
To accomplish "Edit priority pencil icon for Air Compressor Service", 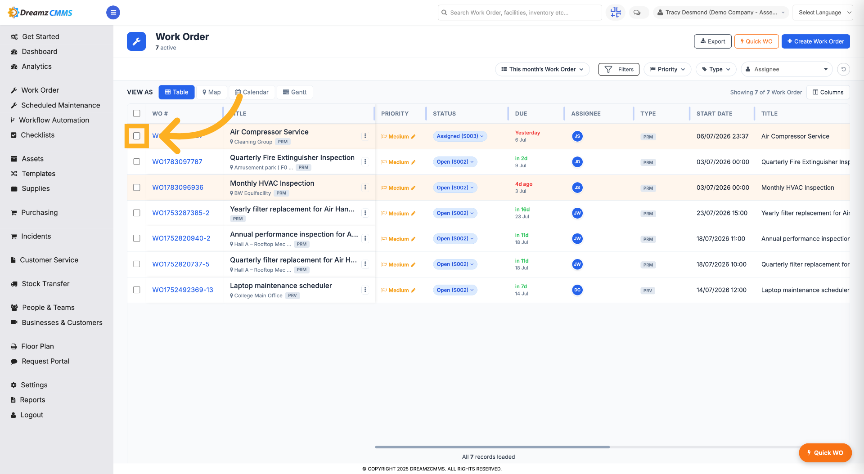I will click(x=413, y=137).
